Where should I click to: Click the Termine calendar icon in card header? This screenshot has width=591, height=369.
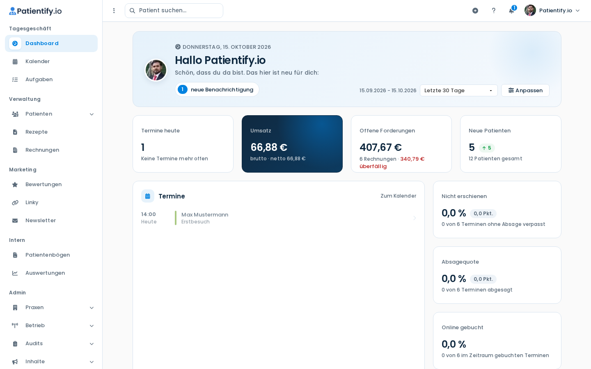point(148,196)
